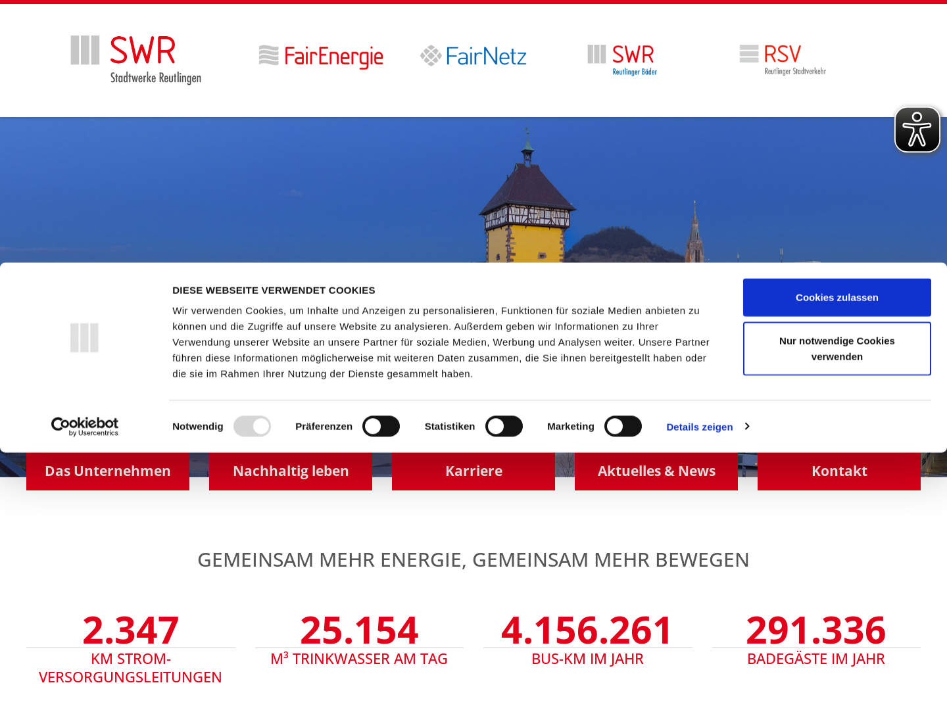
Task: Accept all with Cookies zulassen
Action: tap(837, 297)
